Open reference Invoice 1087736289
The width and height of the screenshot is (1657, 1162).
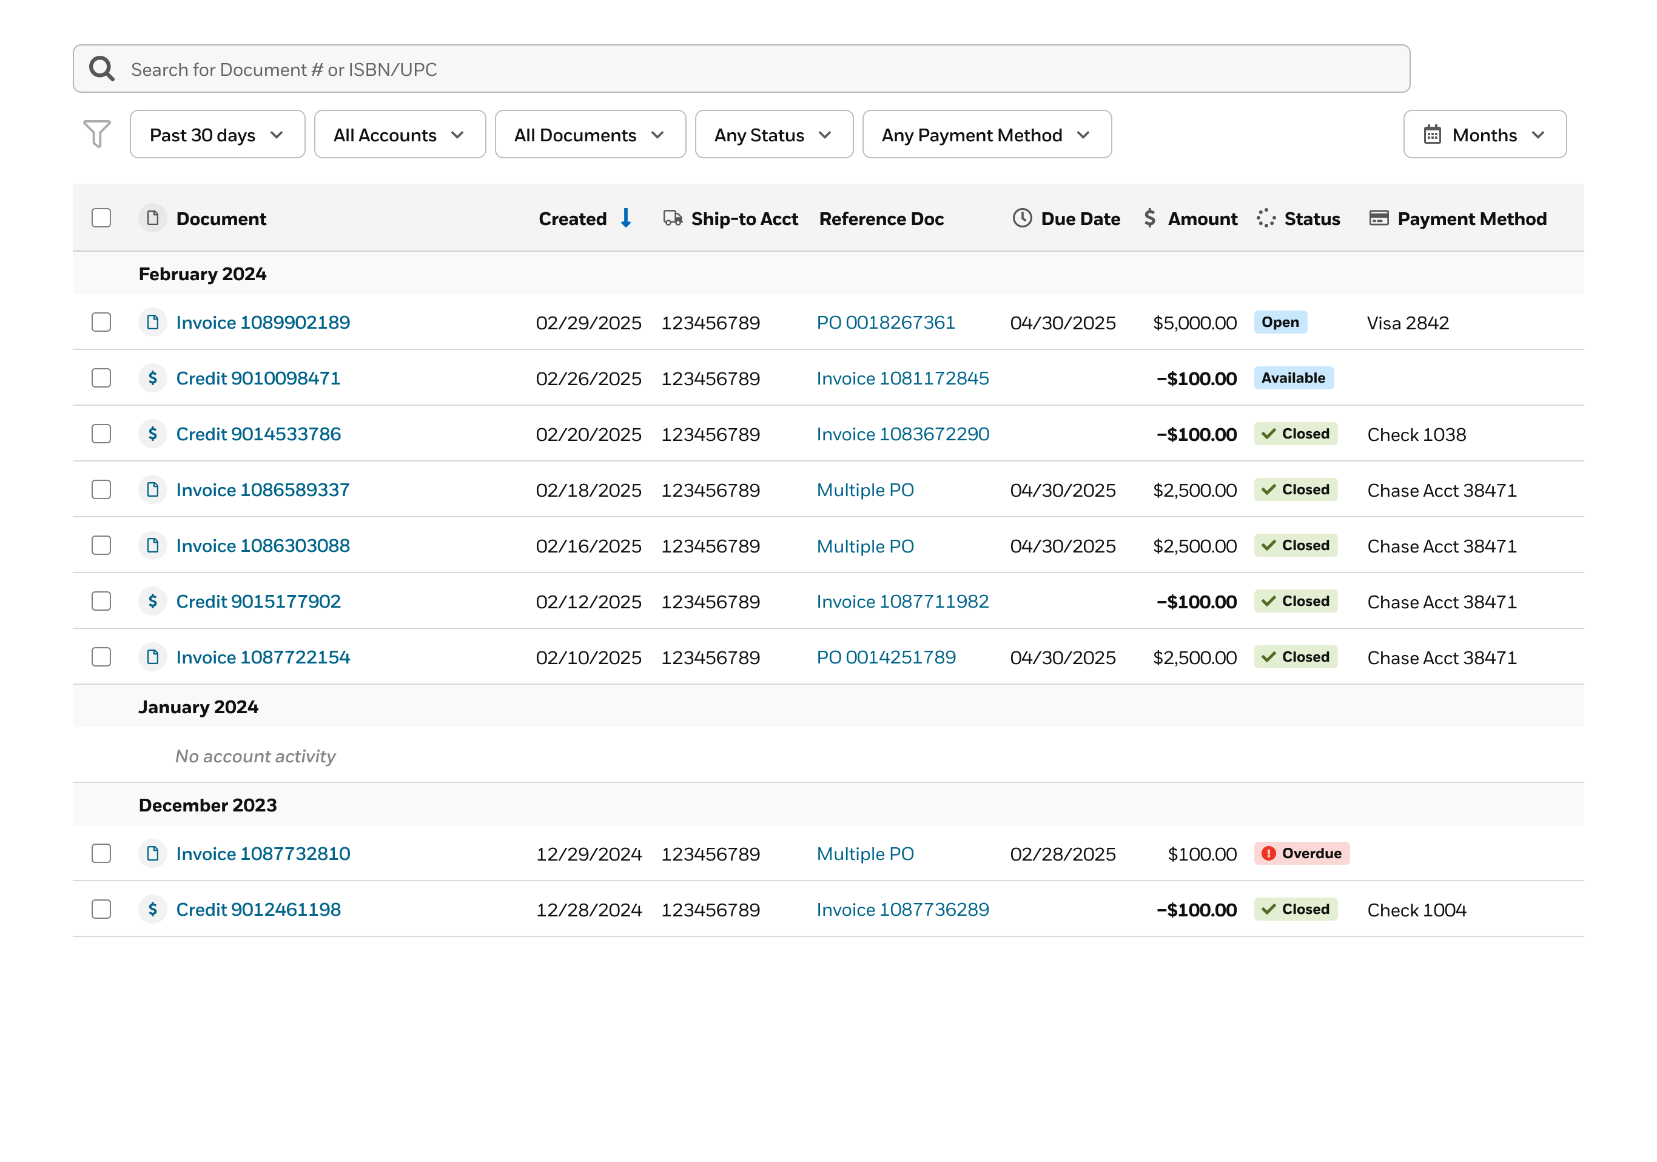click(902, 909)
